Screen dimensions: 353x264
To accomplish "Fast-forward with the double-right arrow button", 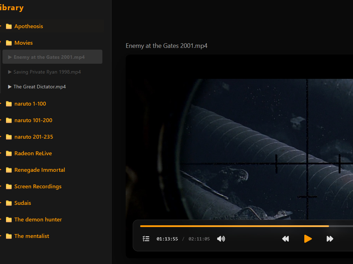I will click(x=330, y=239).
